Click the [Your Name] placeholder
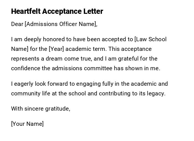 (x=27, y=124)
